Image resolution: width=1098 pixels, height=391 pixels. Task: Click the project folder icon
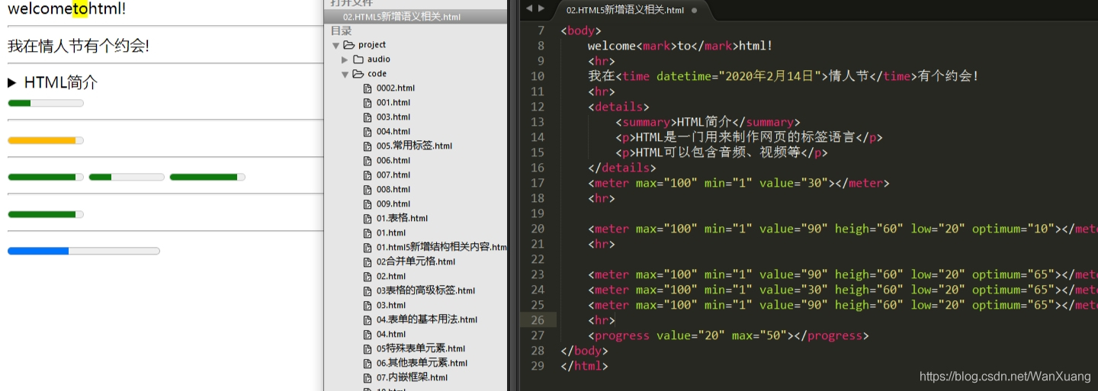pyautogui.click(x=349, y=45)
